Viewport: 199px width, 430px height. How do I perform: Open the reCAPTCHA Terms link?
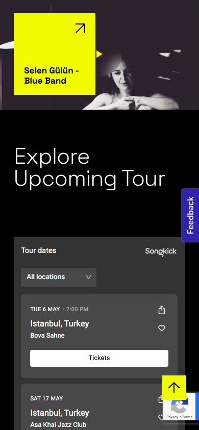click(x=187, y=417)
